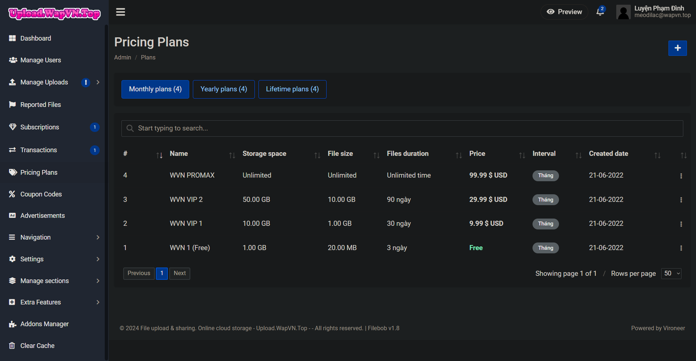Image resolution: width=696 pixels, height=361 pixels.
Task: Go to Next page
Action: click(180, 273)
